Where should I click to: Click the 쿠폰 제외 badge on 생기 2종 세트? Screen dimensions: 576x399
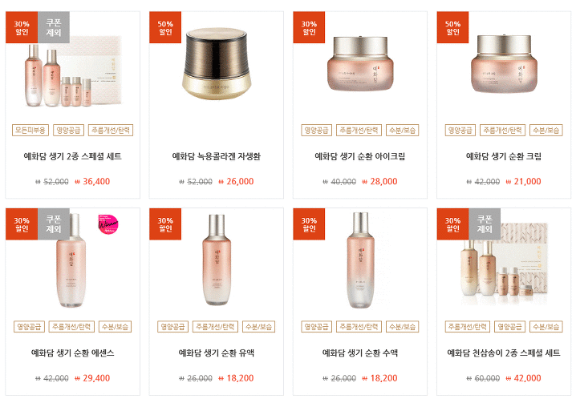point(54,27)
